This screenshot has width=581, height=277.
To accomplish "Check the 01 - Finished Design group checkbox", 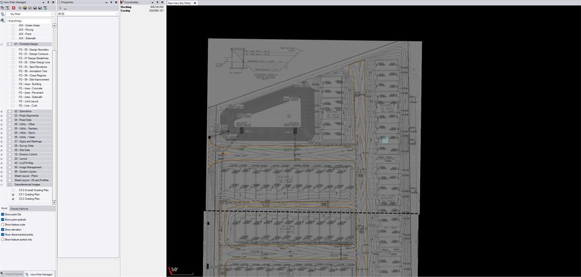I will coord(9,44).
